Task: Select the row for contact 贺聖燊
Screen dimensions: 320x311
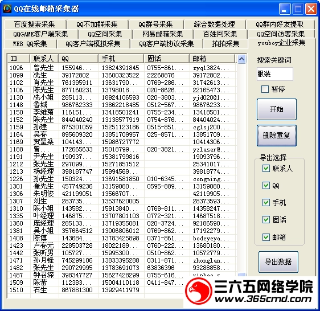Action: point(122,142)
